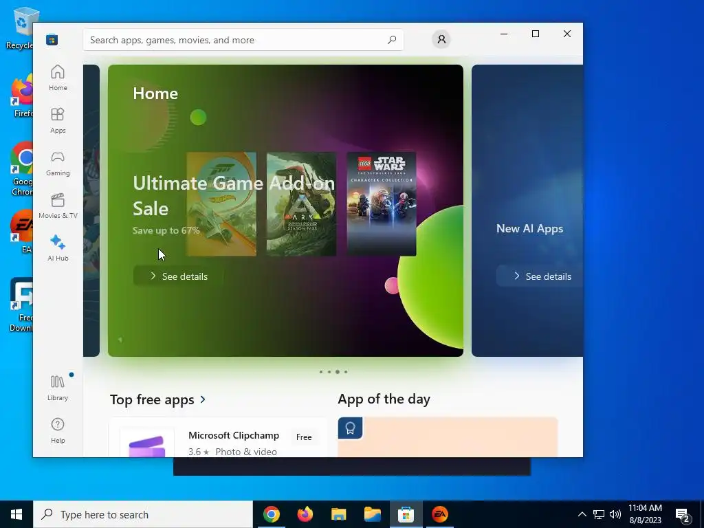Screen dimensions: 704x528
Task: Expand Top free apps list
Action: coord(158,399)
